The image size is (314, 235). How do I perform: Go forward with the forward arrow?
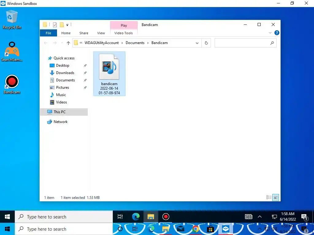55,43
